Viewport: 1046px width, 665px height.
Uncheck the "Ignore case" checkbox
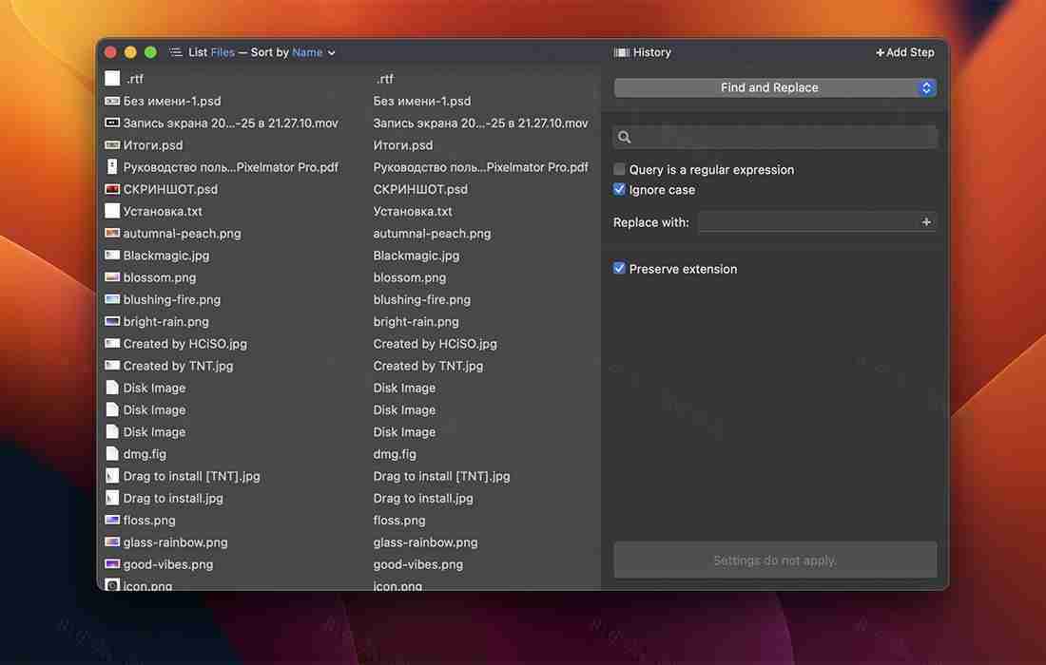point(619,189)
